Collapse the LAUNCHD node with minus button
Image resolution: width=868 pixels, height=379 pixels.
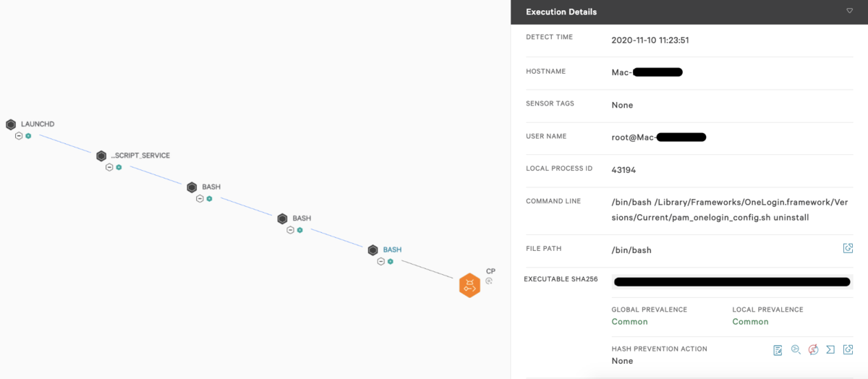tap(19, 136)
